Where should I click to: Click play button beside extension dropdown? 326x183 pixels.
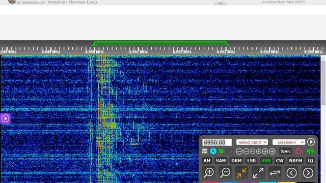(311, 142)
